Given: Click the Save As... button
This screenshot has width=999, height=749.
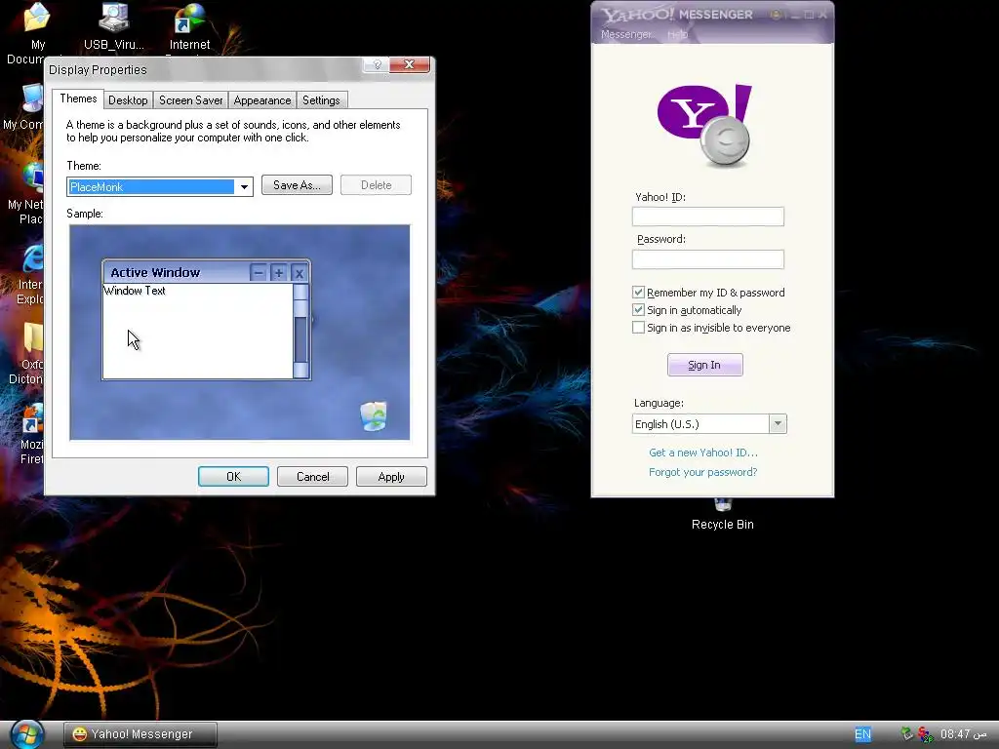Looking at the screenshot, I should coord(297,185).
